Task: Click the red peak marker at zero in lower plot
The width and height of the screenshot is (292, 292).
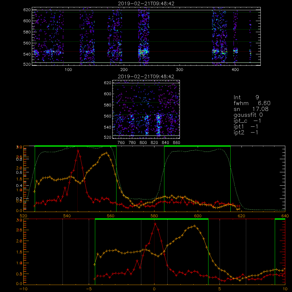Action: point(155,224)
